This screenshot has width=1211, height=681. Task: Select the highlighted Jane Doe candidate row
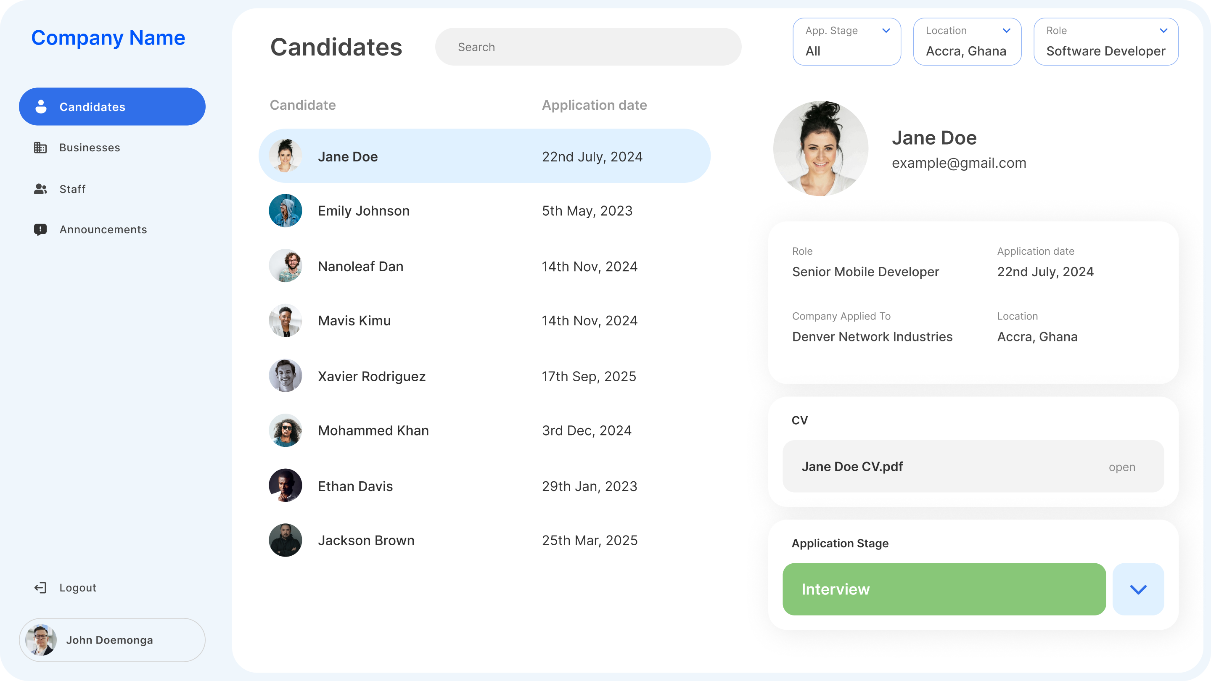click(x=484, y=156)
